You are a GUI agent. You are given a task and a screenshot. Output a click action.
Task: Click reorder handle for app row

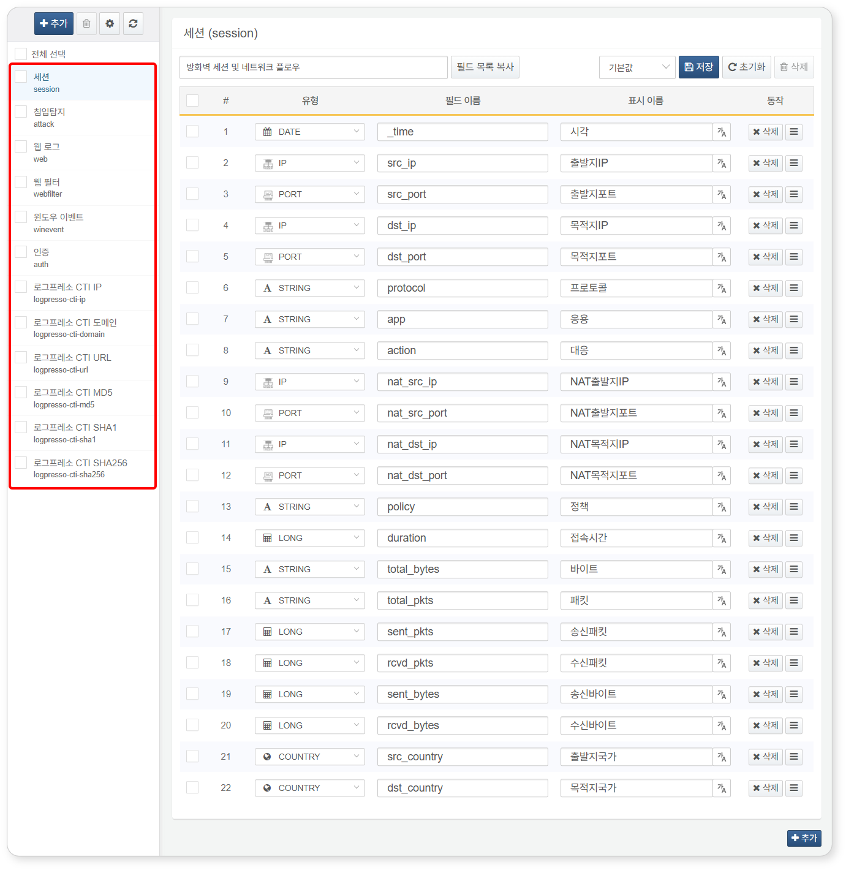point(794,319)
